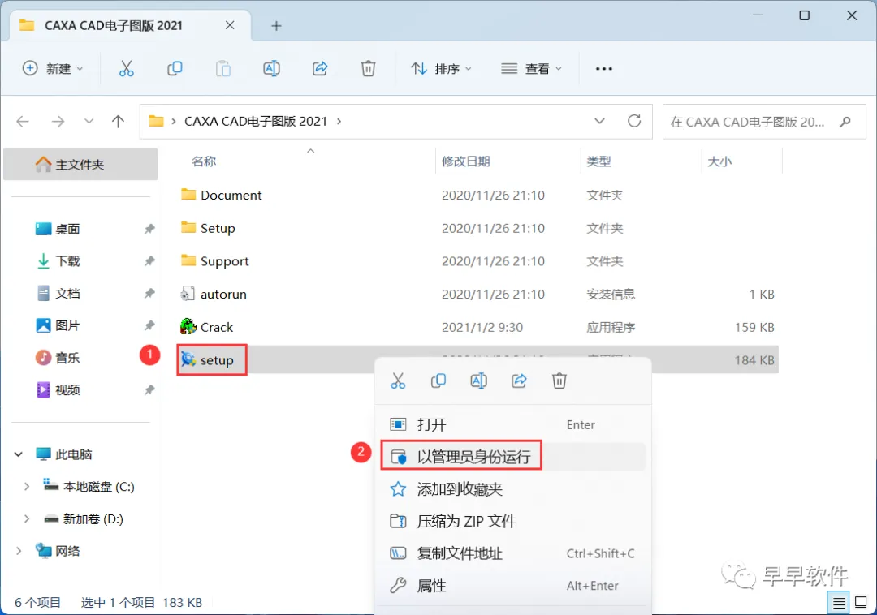Click the Delete icon in the context menu
This screenshot has width=877, height=615.
coord(559,381)
